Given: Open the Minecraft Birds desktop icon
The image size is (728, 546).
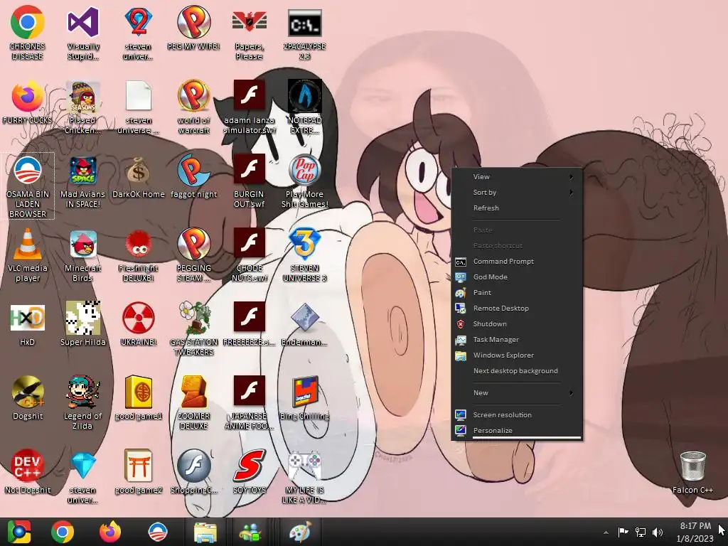Looking at the screenshot, I should [x=83, y=245].
